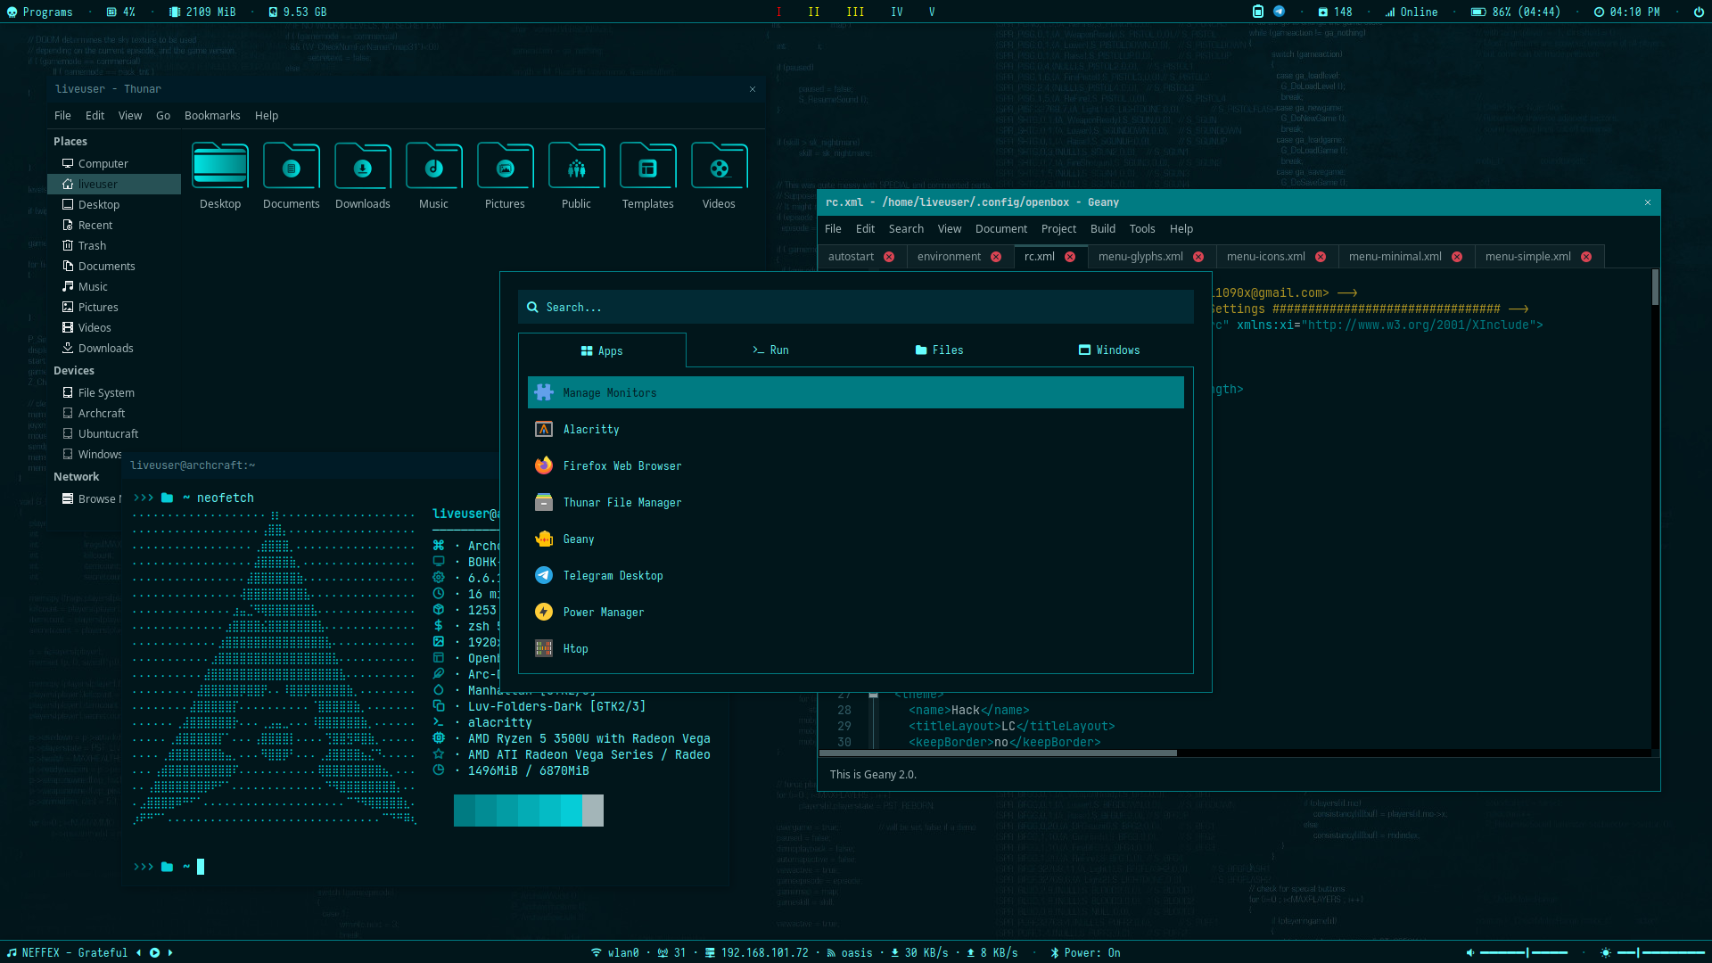1712x963 pixels.
Task: Switch to the Files tab in launcher
Action: (x=939, y=350)
